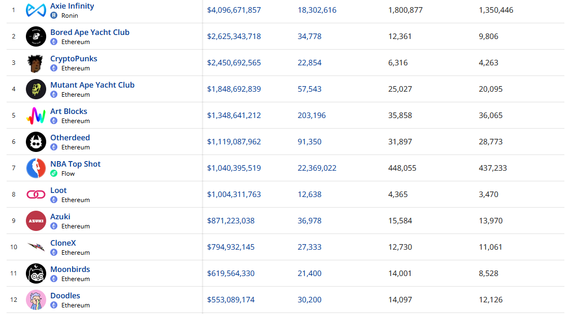Click Mutant Ape transactions count 57,543
This screenshot has height=314, width=572.
coord(310,89)
